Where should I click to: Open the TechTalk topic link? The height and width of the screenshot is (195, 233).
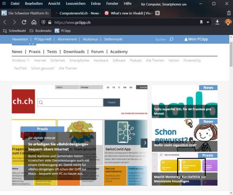click(x=20, y=68)
